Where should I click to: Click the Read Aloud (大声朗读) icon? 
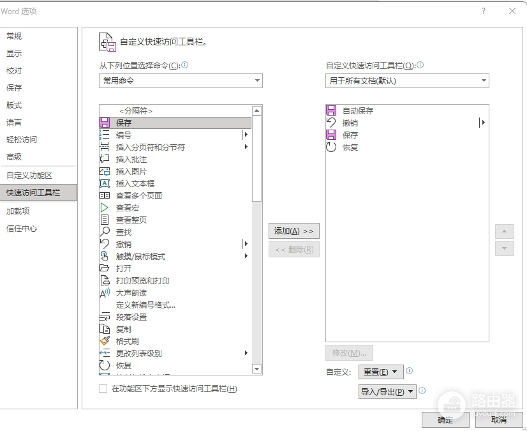[105, 292]
